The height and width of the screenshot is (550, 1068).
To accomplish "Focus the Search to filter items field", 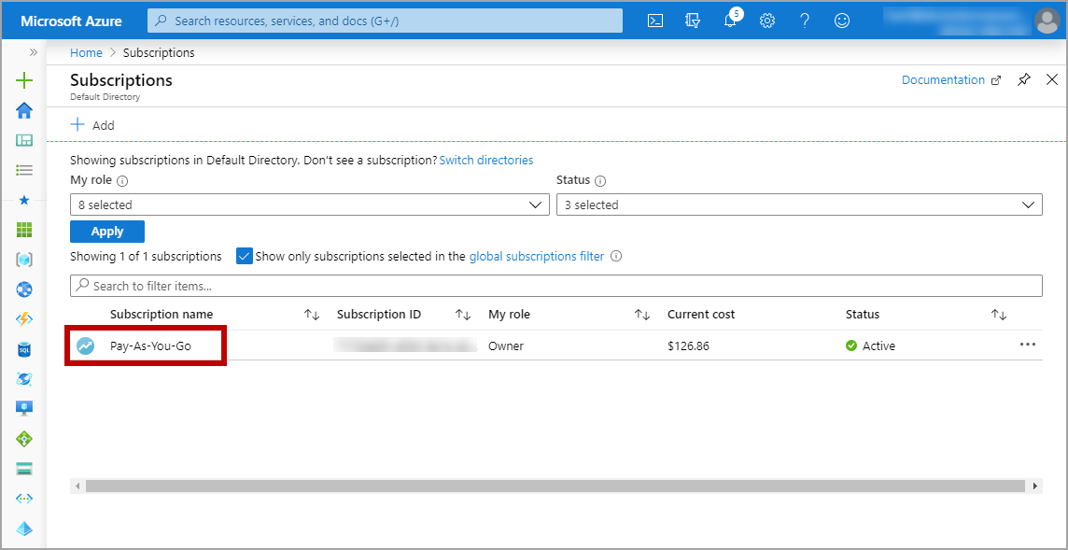I will pos(555,286).
